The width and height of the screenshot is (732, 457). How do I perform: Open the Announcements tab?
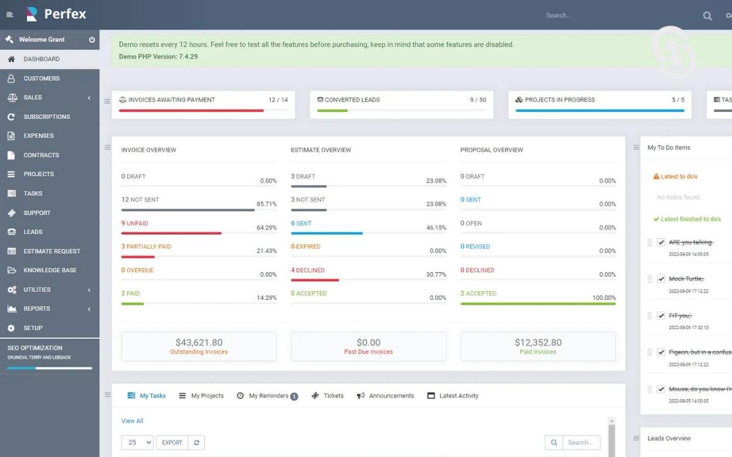pyautogui.click(x=391, y=395)
